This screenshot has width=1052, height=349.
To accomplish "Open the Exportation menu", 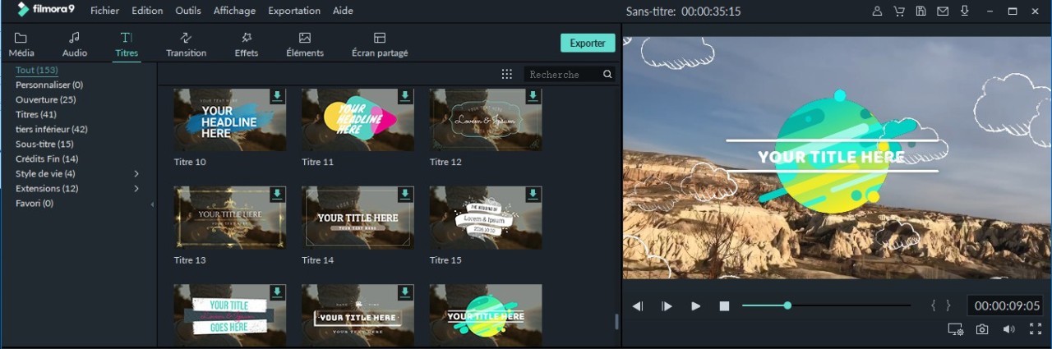I will click(294, 11).
